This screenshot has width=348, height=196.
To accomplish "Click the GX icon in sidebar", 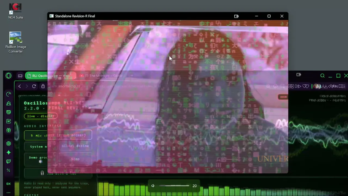I will pos(8,184).
